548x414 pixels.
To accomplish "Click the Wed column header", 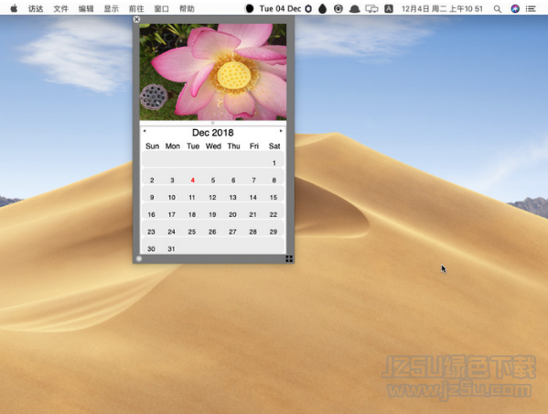I will pyautogui.click(x=213, y=146).
